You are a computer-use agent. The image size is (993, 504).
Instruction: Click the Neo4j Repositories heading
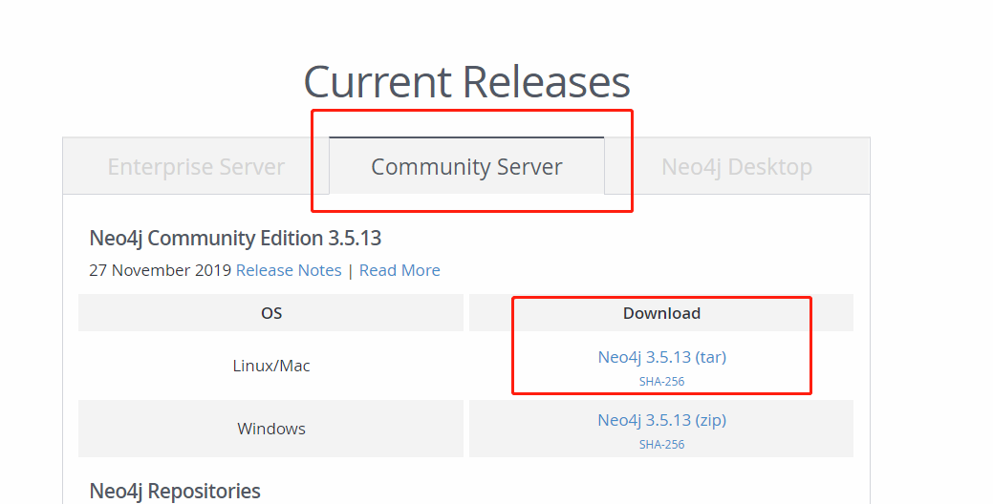point(175,492)
